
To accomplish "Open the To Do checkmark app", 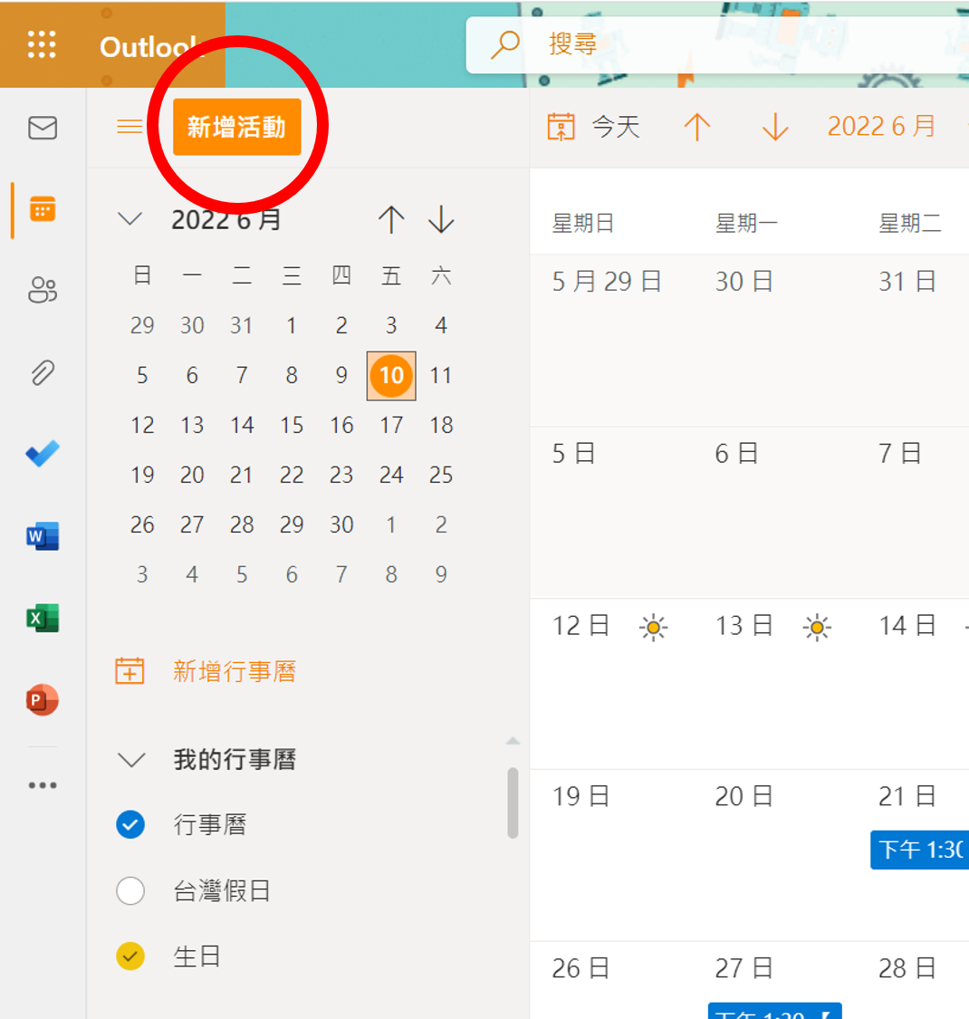I will click(43, 454).
